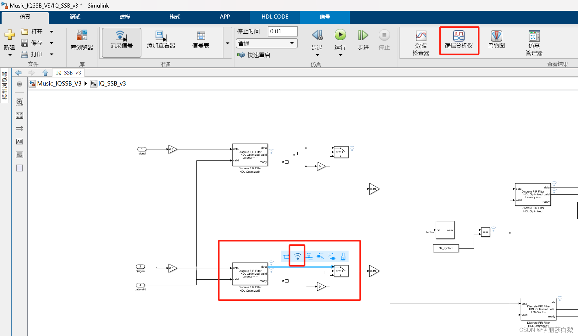Open the 数据检查器 (Data Inspector)
Screen dimensions: 578x336
[420, 42]
